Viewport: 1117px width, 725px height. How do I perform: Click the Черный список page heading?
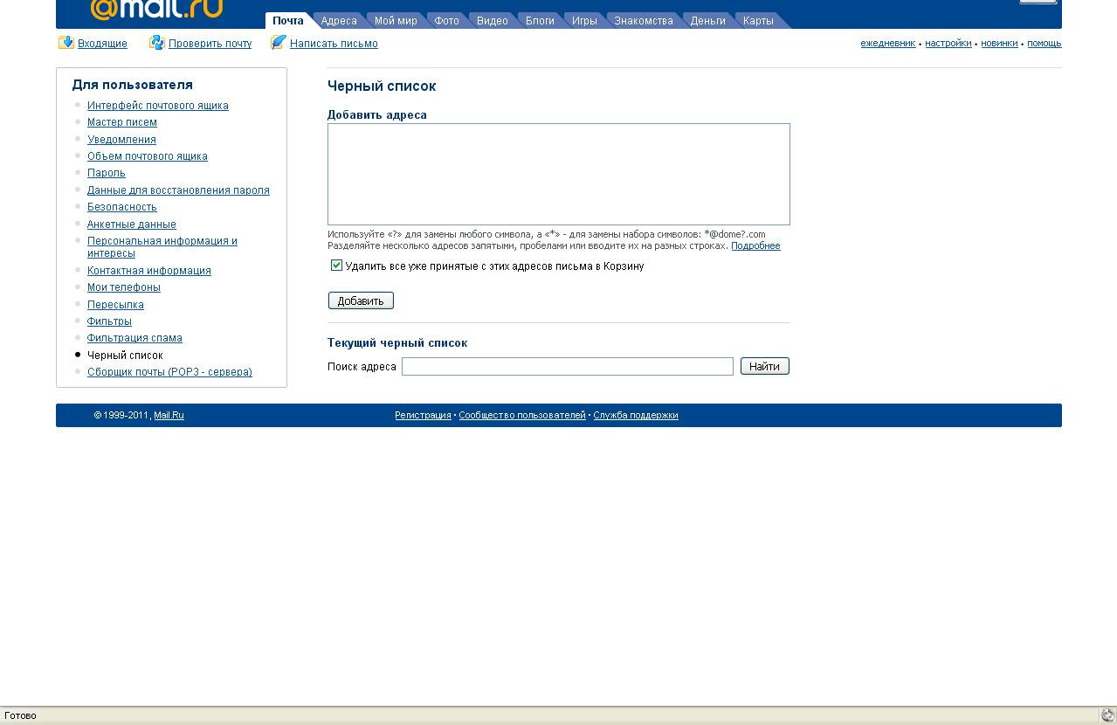[x=382, y=86]
